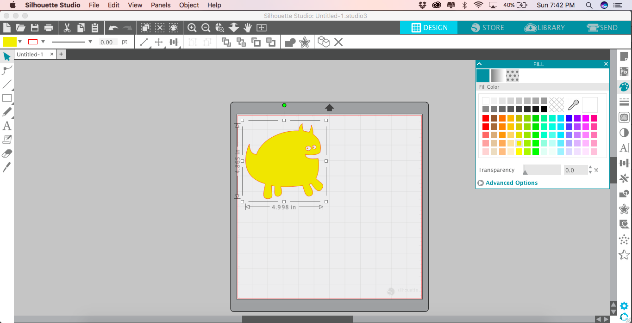Open the STORE tab
This screenshot has height=323, width=632.
click(487, 28)
